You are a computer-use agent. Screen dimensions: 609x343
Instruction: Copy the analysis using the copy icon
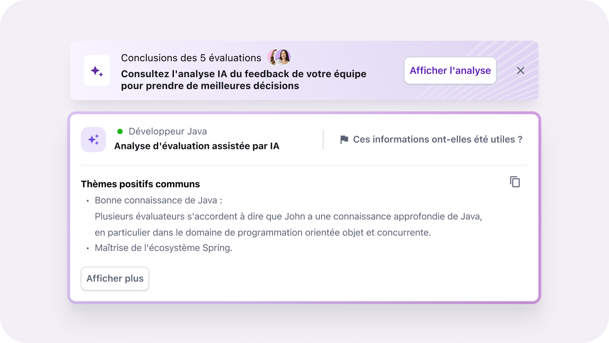[515, 182]
